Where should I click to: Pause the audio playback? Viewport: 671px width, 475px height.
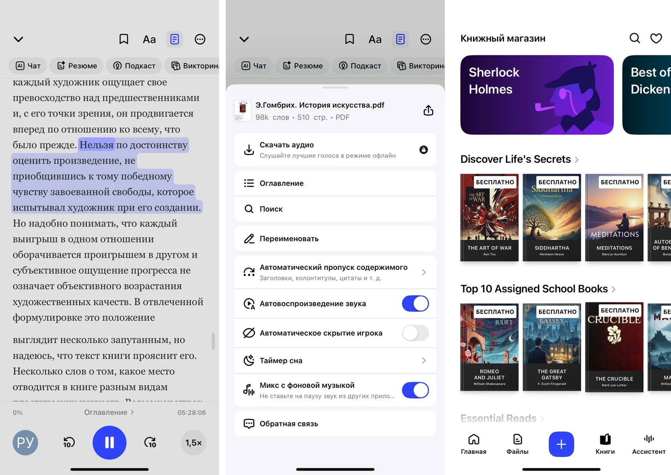pyautogui.click(x=109, y=442)
